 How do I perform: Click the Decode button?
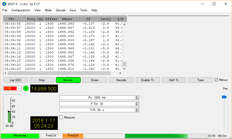coord(121,80)
